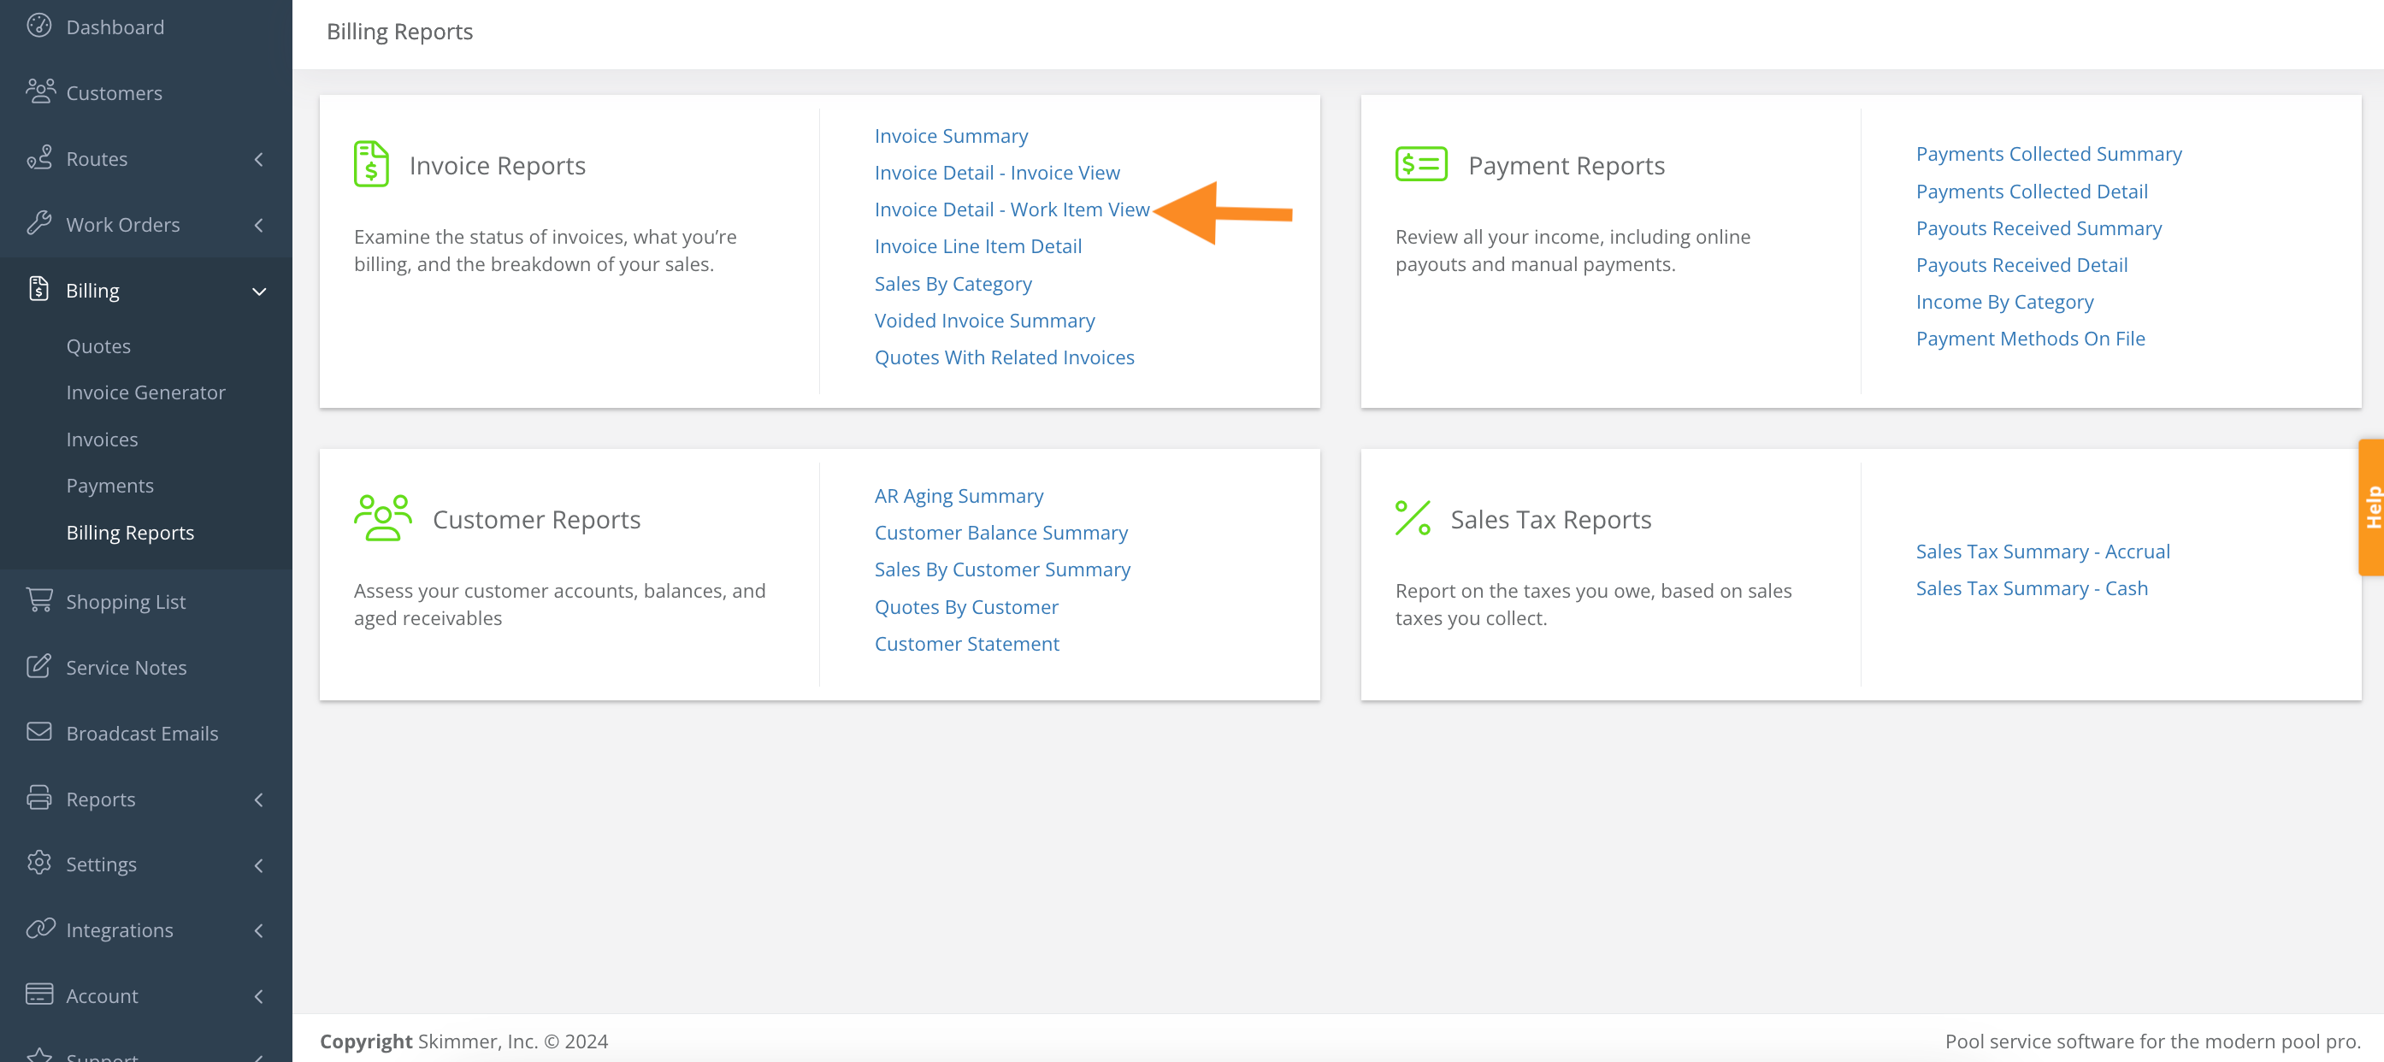Click the Work Orders wrench icon
Screen dimensions: 2384x1062
pos(38,223)
